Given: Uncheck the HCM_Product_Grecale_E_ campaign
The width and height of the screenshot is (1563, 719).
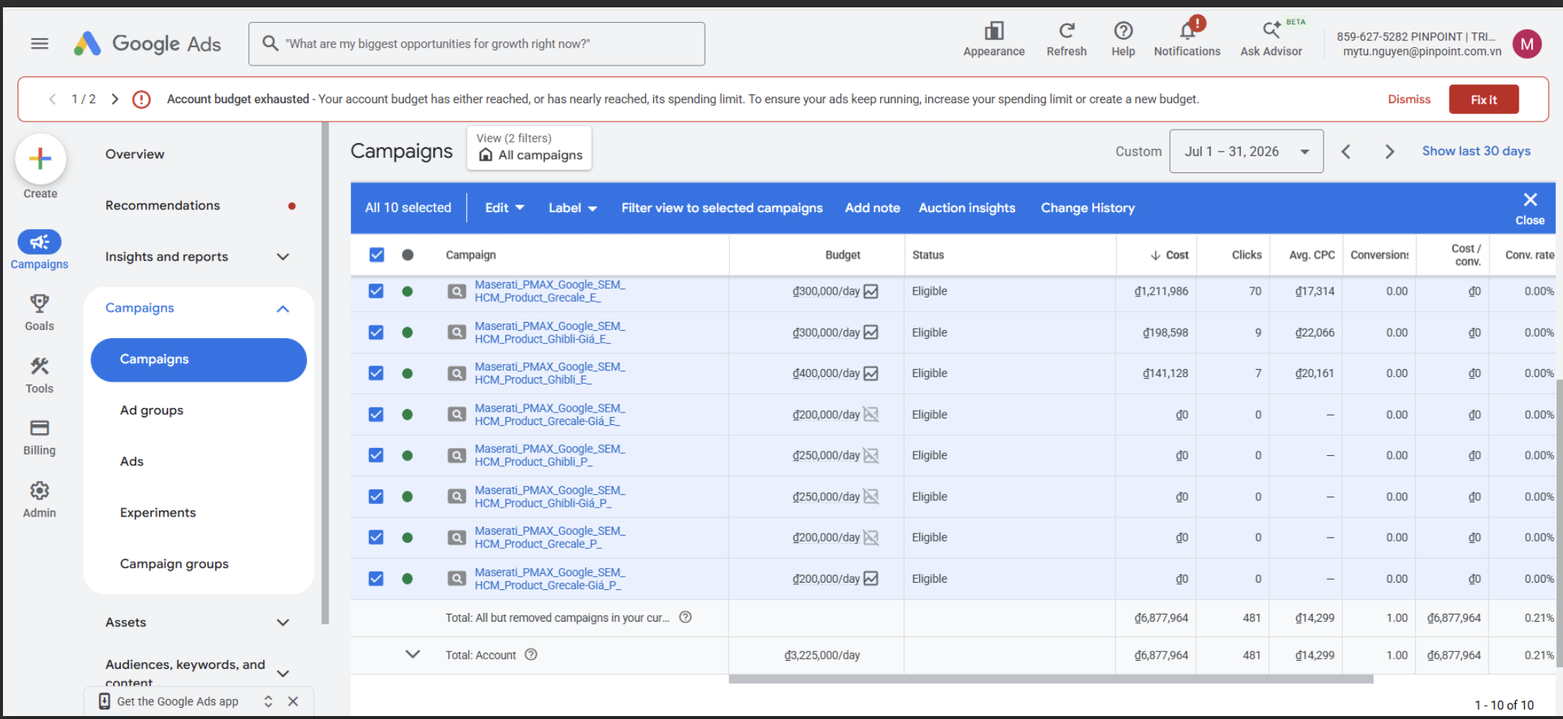Looking at the screenshot, I should click(376, 291).
